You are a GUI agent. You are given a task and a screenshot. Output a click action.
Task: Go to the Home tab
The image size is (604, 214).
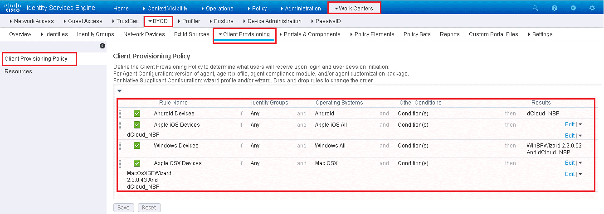[x=121, y=9]
